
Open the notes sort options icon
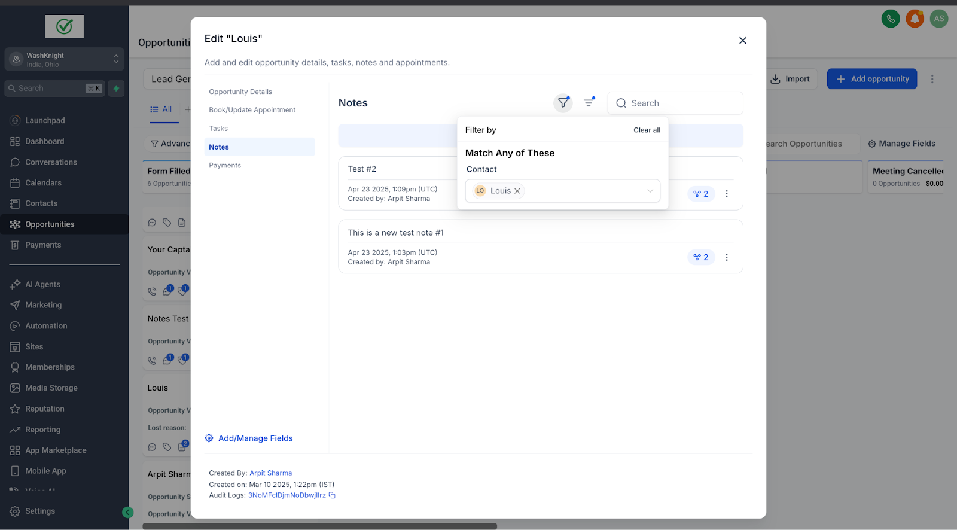589,103
